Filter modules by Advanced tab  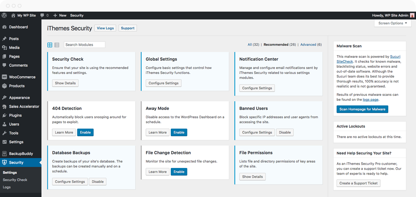tap(308, 45)
